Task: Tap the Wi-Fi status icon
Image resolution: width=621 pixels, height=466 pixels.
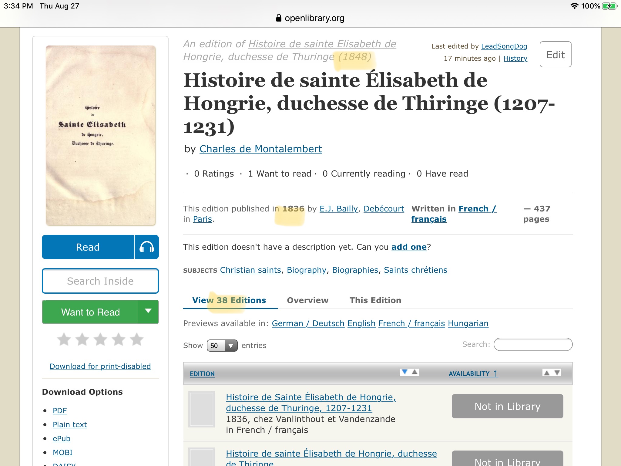Action: [574, 6]
